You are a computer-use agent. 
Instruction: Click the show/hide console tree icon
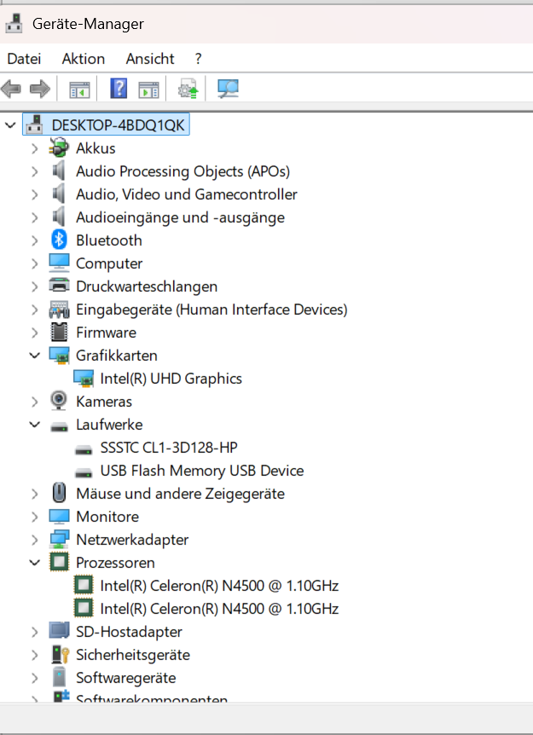click(x=79, y=89)
